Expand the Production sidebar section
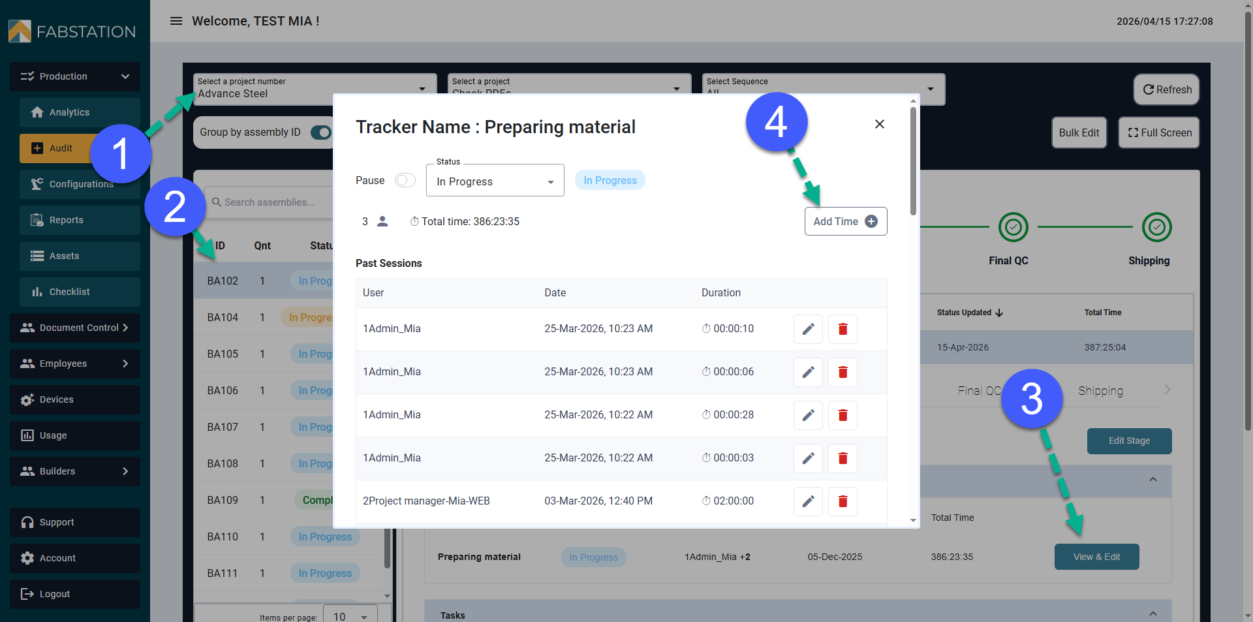 coord(75,76)
